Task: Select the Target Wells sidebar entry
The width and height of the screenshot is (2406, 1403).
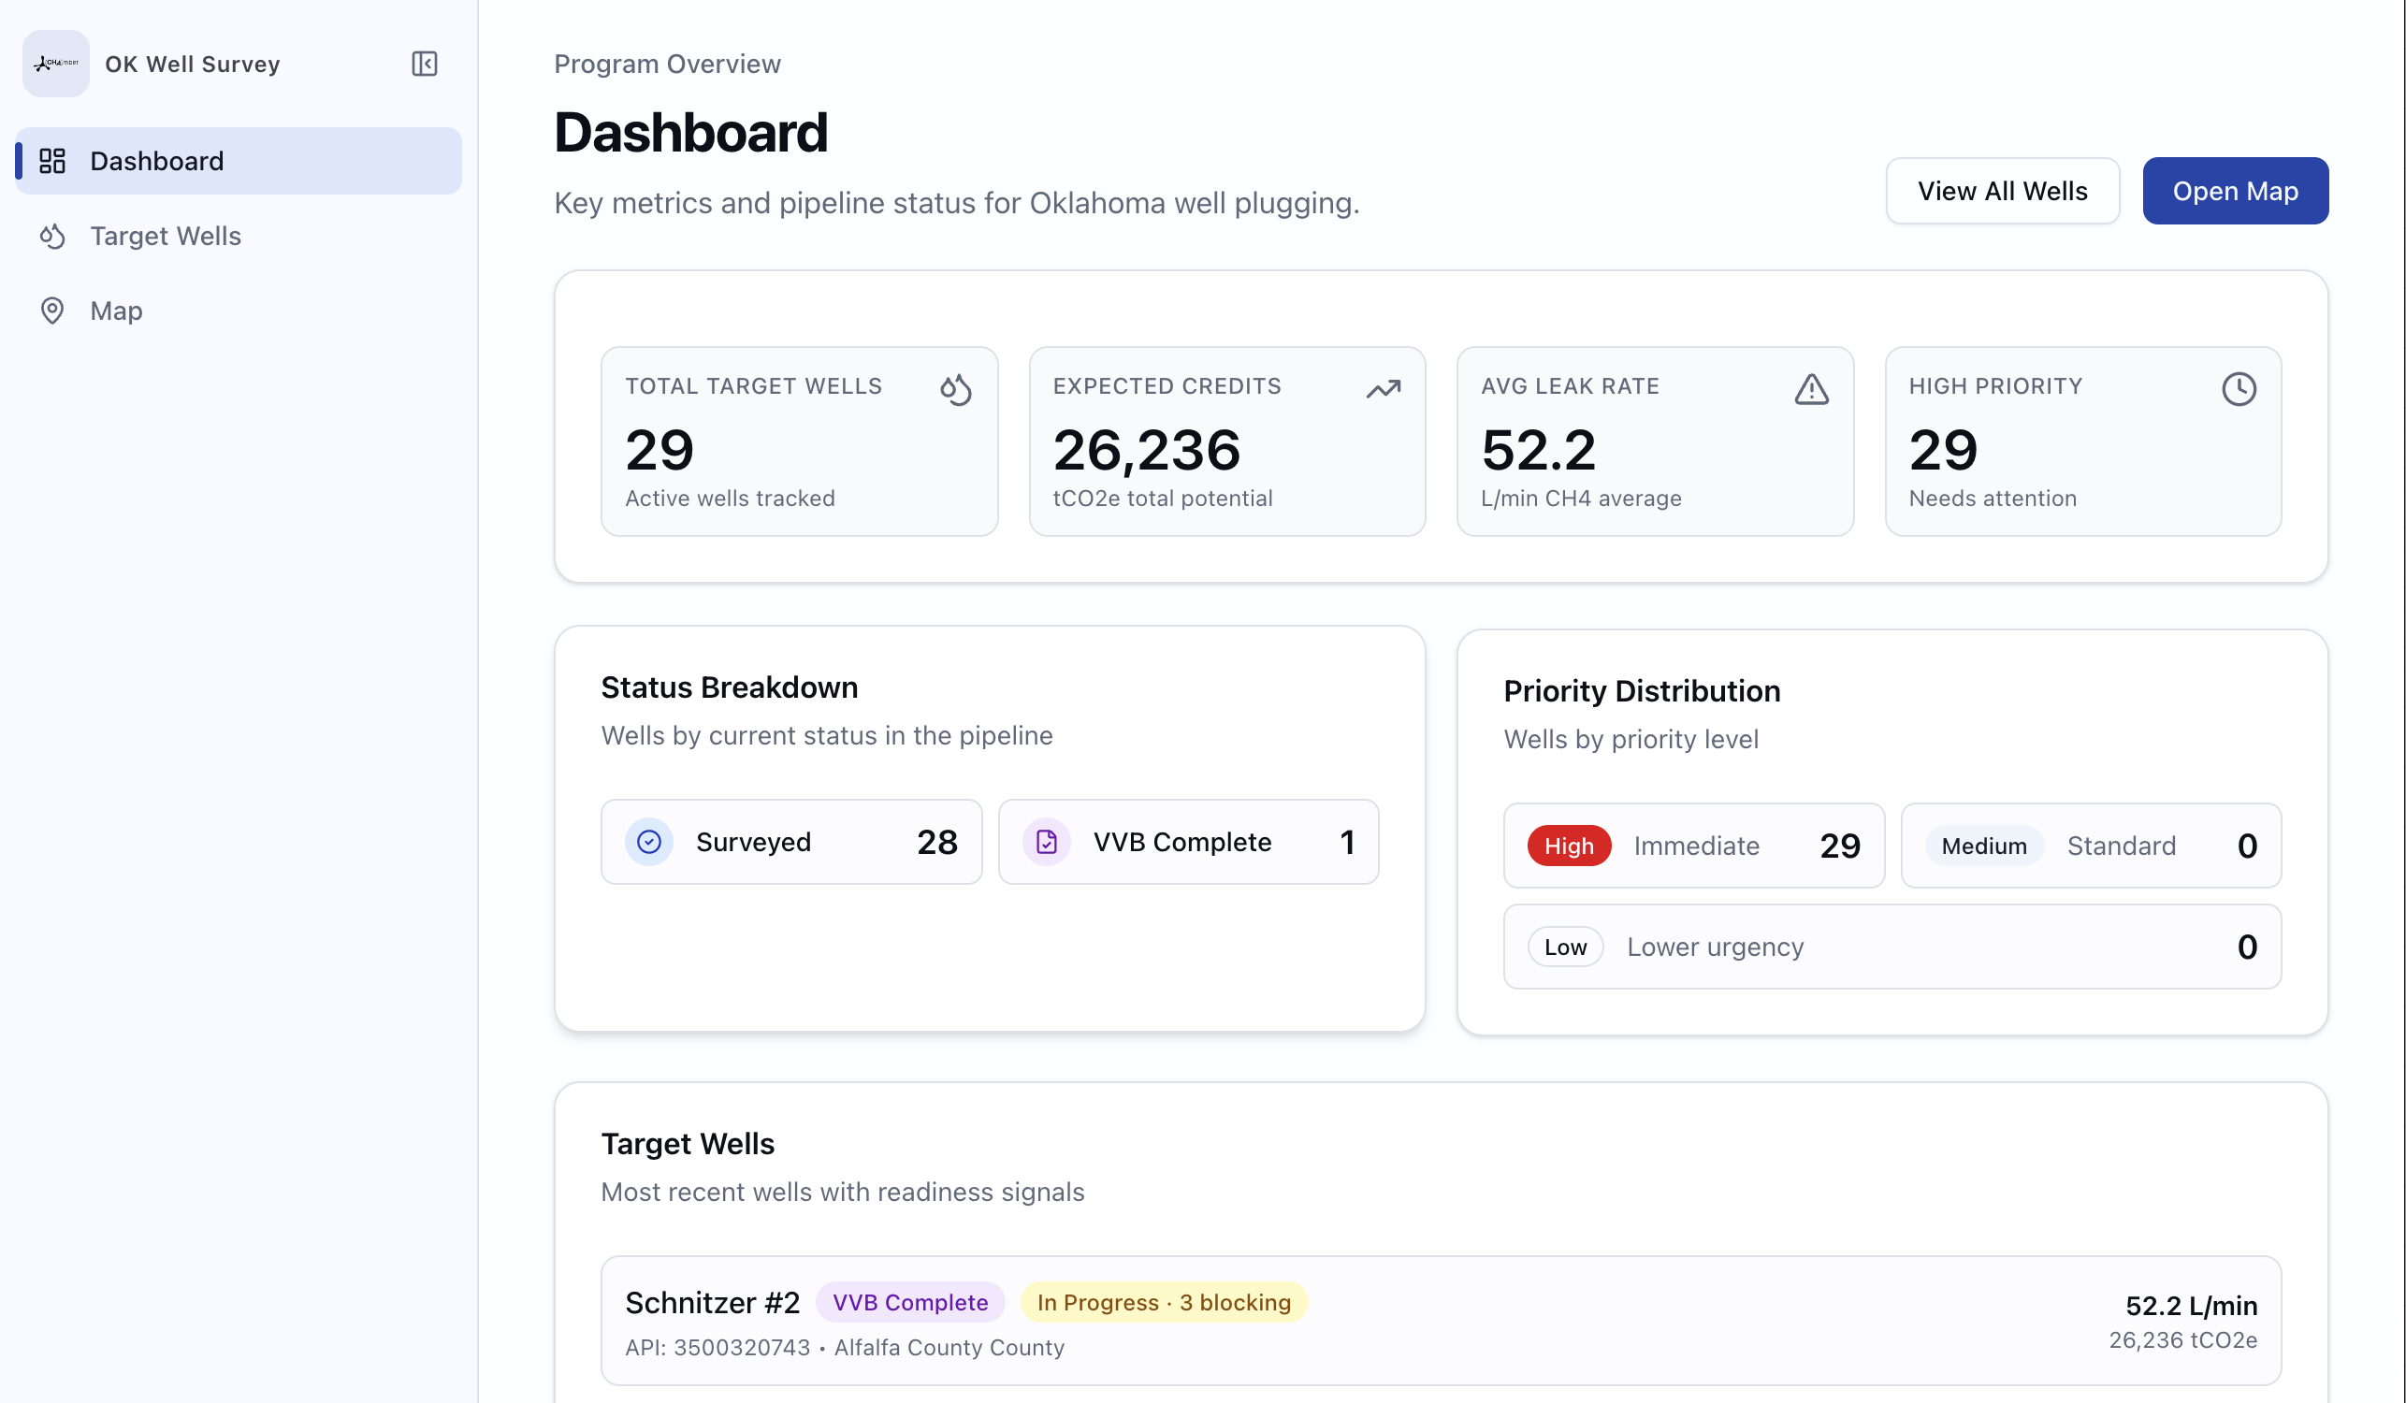Action: [x=166, y=236]
